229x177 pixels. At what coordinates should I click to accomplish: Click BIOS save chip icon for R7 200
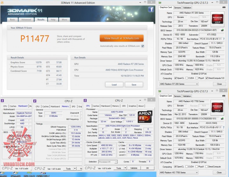point(222,30)
